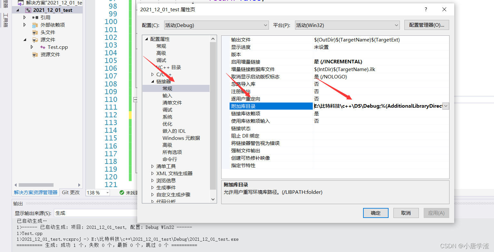Click the 应用(A) button
494x252 pixels.
click(x=436, y=213)
